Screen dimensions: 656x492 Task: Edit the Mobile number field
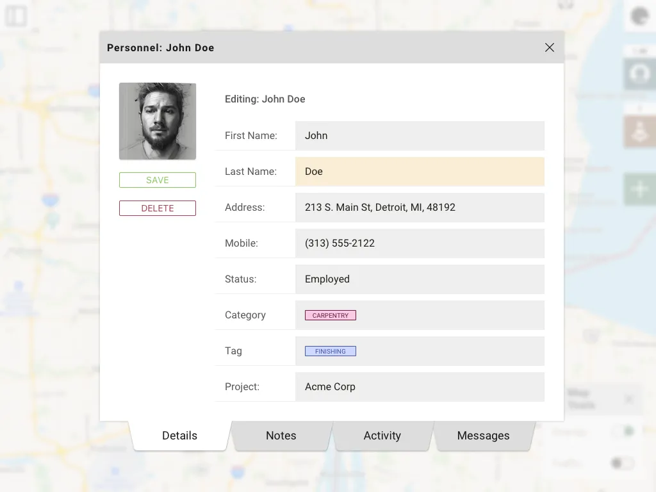pyautogui.click(x=420, y=243)
